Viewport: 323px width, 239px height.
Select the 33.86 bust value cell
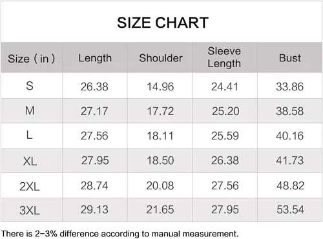(290, 87)
